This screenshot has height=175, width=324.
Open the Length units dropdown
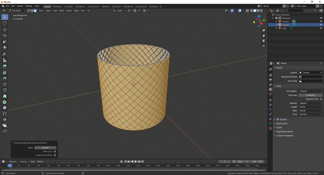(x=310, y=107)
